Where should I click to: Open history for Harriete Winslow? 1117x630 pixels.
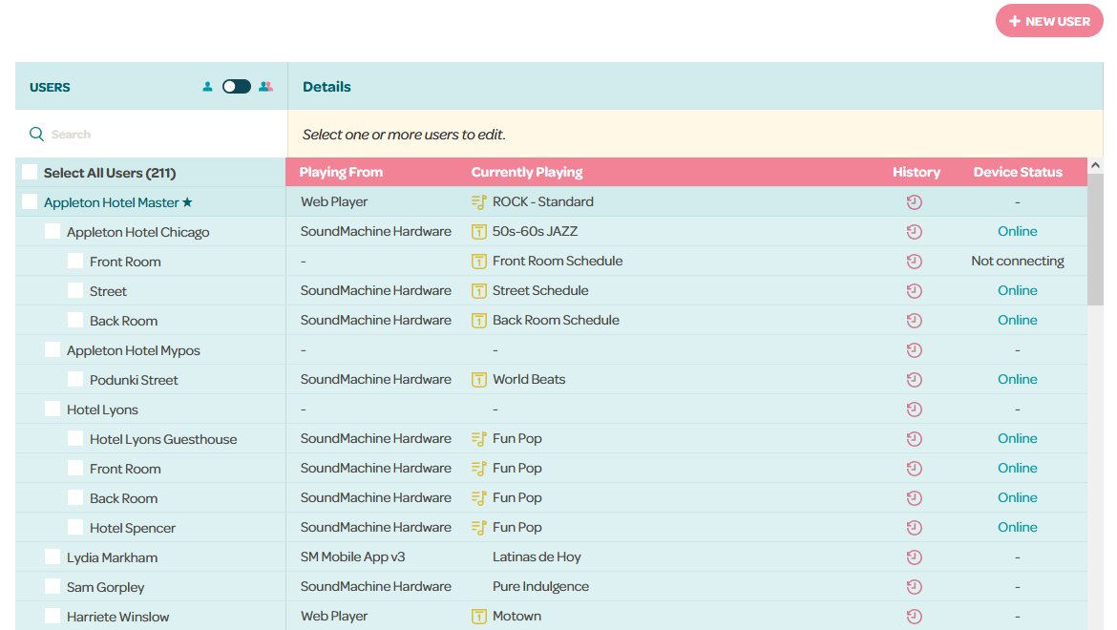click(x=914, y=616)
